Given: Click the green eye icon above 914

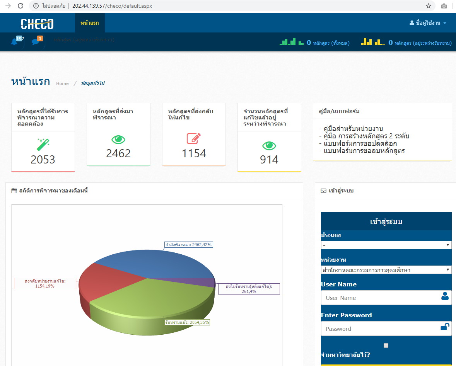Looking at the screenshot, I should [x=269, y=145].
